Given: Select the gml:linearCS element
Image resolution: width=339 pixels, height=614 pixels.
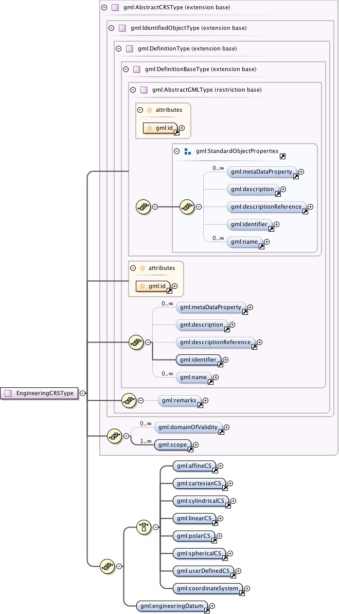Looking at the screenshot, I should tap(194, 519).
